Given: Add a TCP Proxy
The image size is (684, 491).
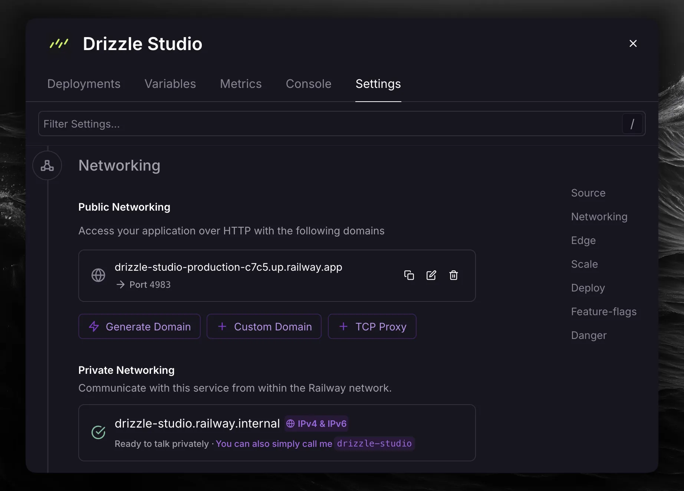Looking at the screenshot, I should 372,326.
